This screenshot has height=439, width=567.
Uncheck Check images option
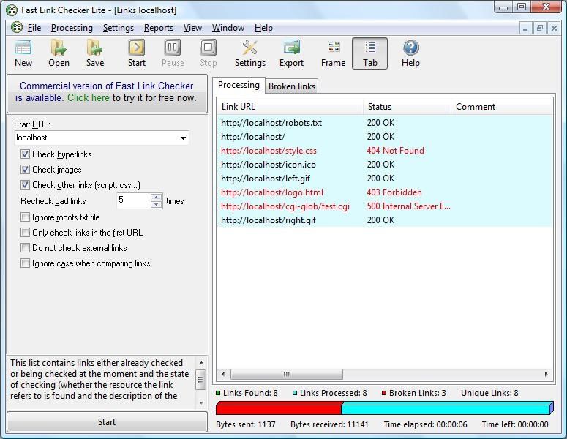25,169
